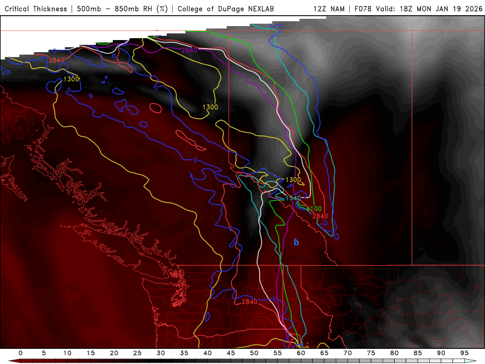Viewport: 485px width, 364px height.
Task: Select the '55' color scale value
Action: point(278,353)
